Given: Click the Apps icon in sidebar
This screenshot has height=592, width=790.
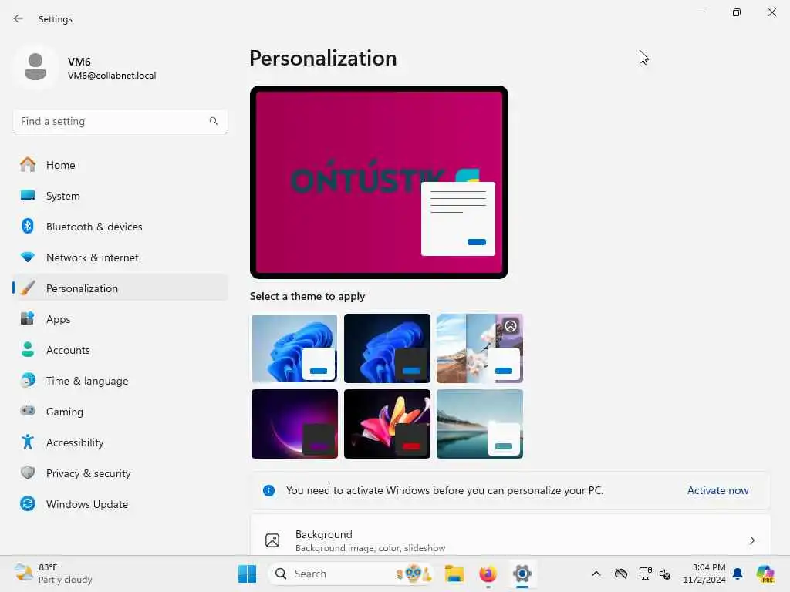Looking at the screenshot, I should tap(28, 318).
